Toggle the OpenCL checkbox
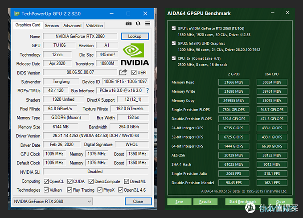303x218 pixels. point(46,181)
